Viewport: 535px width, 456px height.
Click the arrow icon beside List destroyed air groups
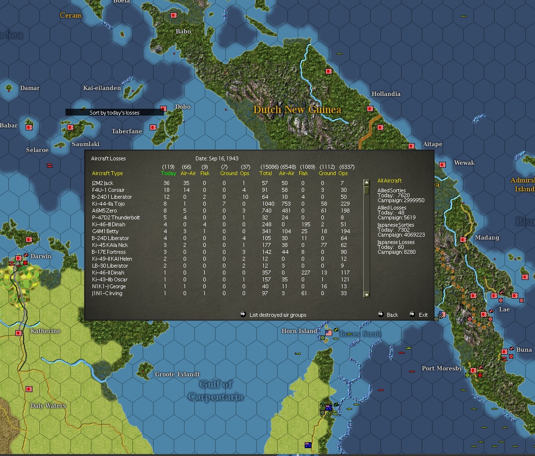tap(243, 314)
